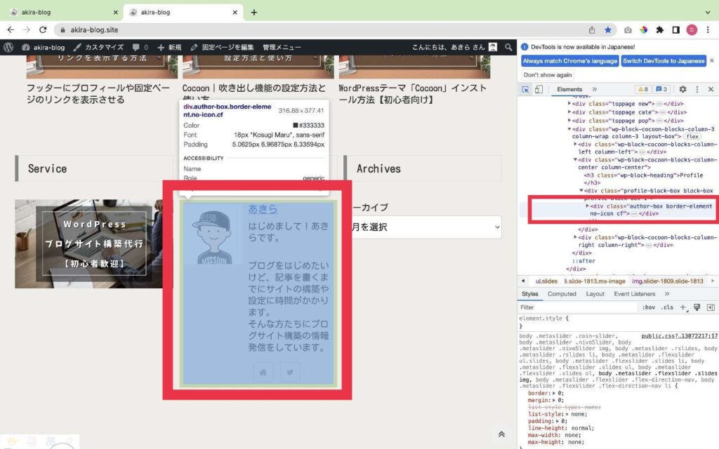Click the Styles filter input field
719x449 pixels.
click(x=578, y=307)
